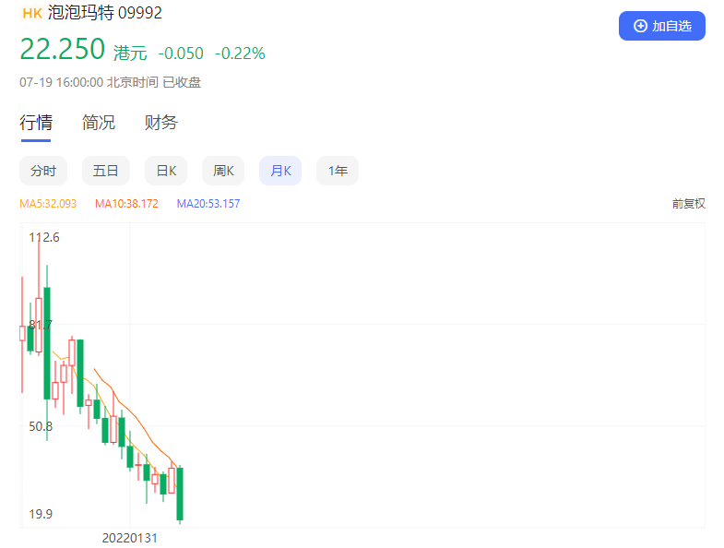
Task: Click the plus icon on 加自选 button
Action: (x=640, y=26)
